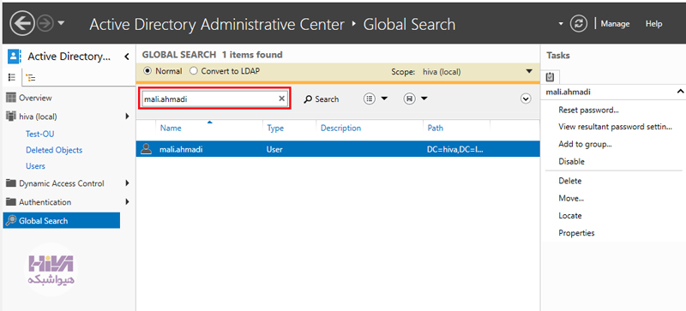The image size is (686, 311).
Task: Sort by the Path column header
Action: click(x=436, y=129)
